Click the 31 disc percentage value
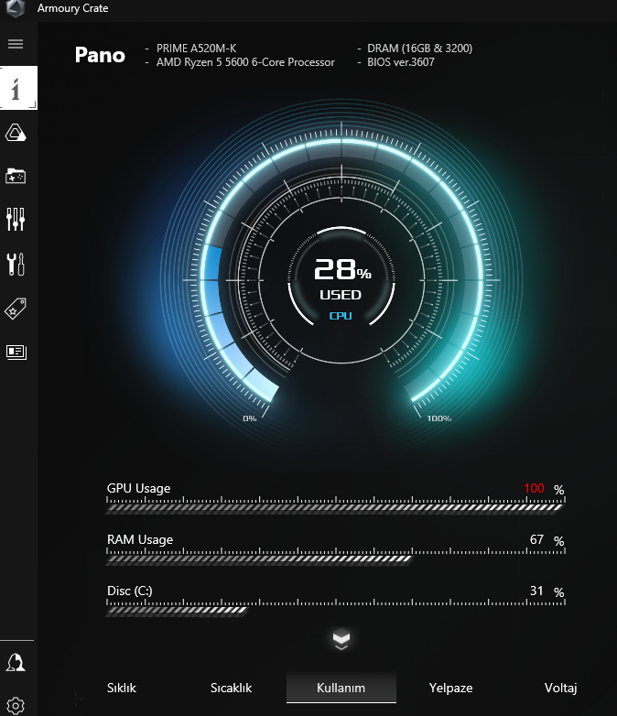The image size is (617, 716). 536,591
